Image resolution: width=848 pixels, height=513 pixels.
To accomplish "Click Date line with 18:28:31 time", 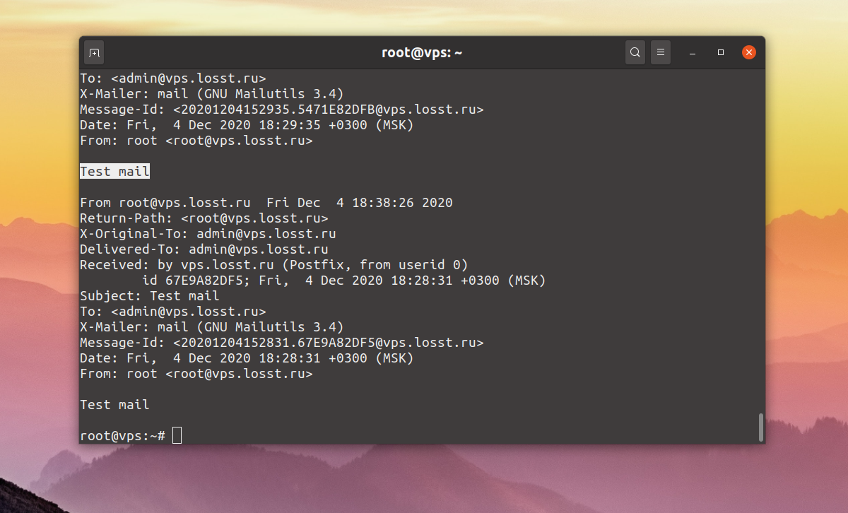I will pyautogui.click(x=247, y=358).
